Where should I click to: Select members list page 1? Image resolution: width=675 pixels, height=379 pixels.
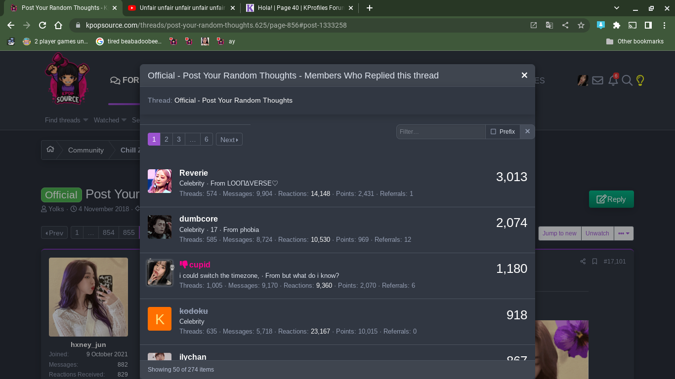[154, 140]
